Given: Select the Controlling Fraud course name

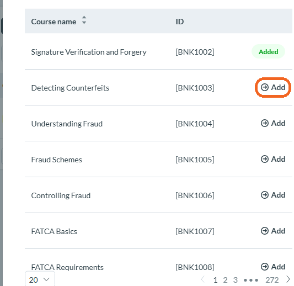Looking at the screenshot, I should tap(61, 195).
